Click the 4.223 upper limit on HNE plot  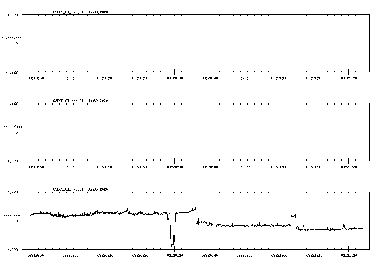click(x=13, y=15)
